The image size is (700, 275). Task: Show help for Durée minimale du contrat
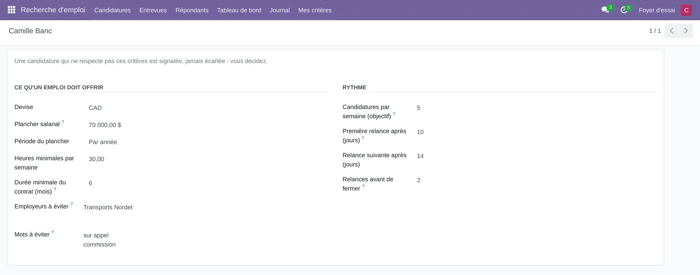point(55,190)
